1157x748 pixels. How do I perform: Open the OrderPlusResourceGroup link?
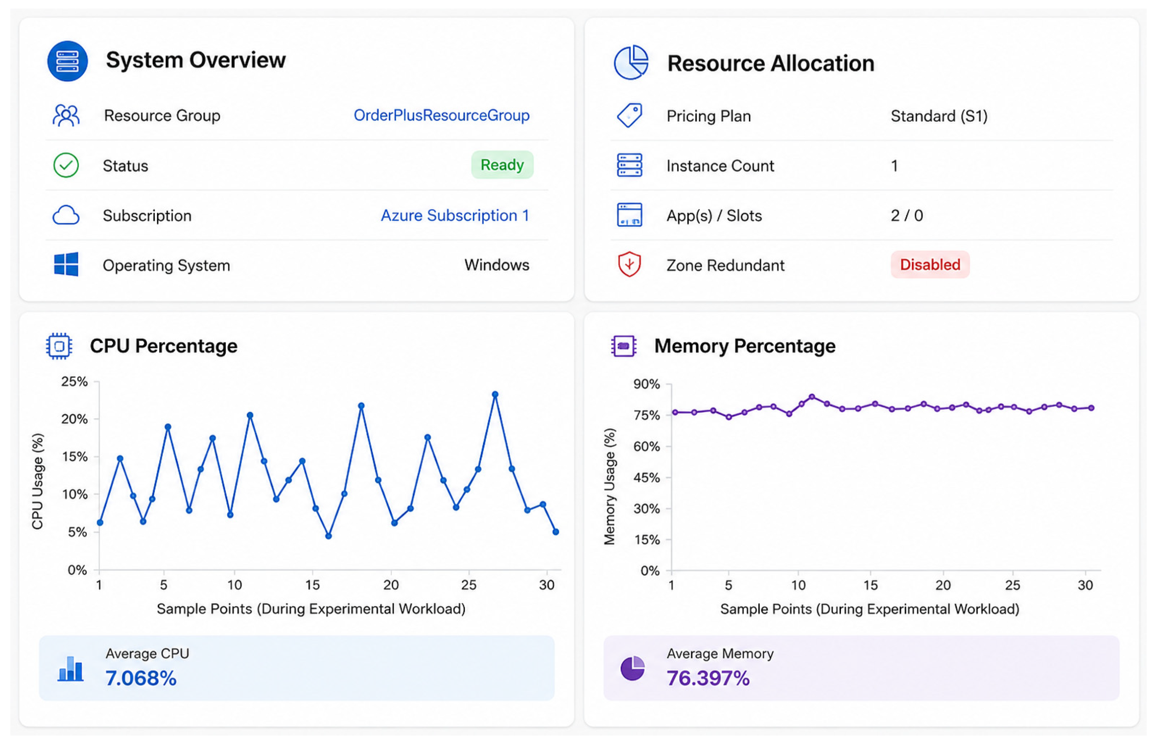point(442,116)
